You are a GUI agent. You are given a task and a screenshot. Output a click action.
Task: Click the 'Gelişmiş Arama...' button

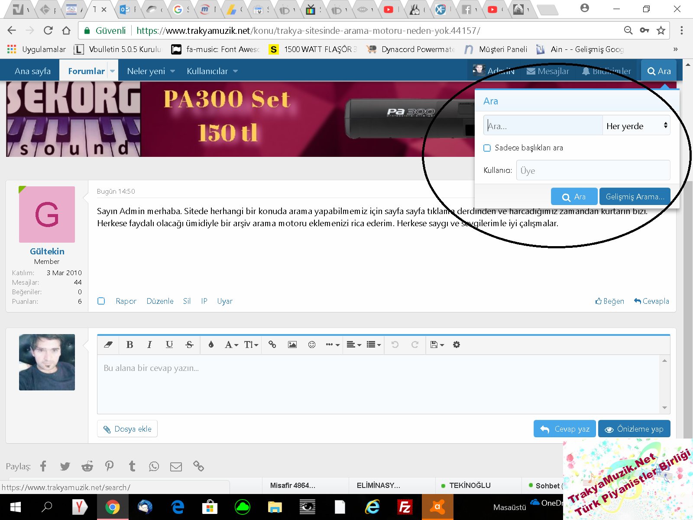635,197
